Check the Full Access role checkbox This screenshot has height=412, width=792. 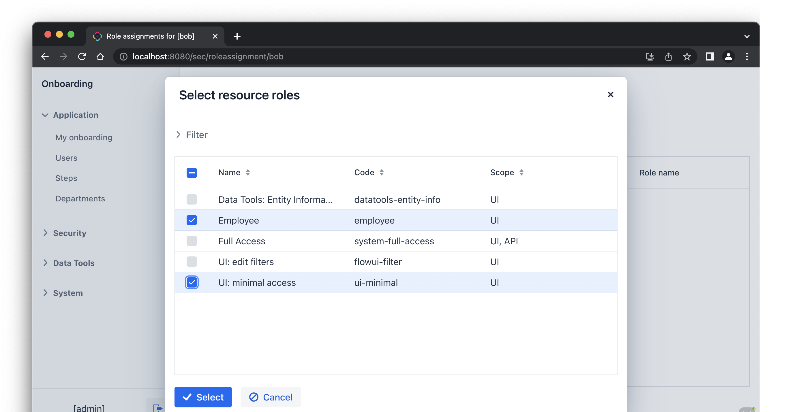tap(192, 241)
